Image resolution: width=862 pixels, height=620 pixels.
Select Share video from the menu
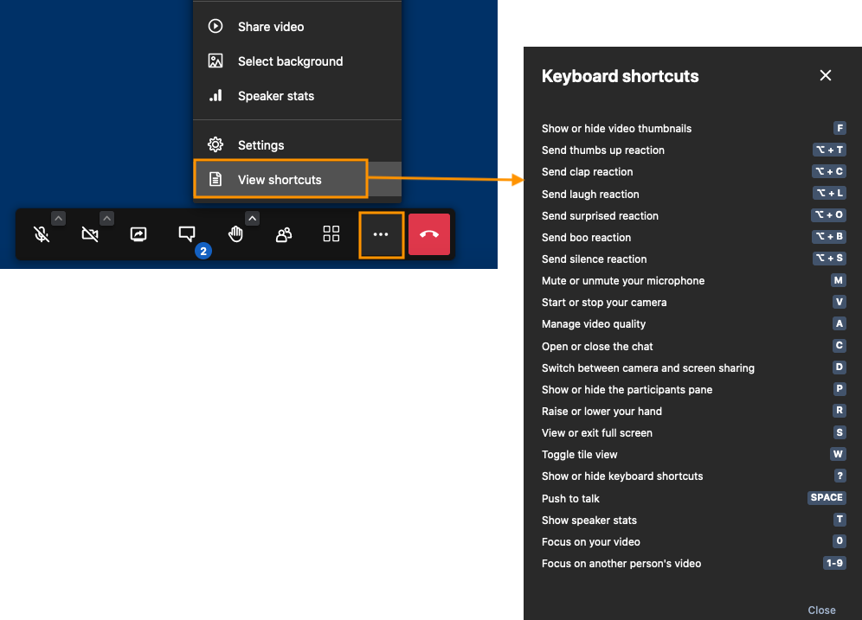271,27
